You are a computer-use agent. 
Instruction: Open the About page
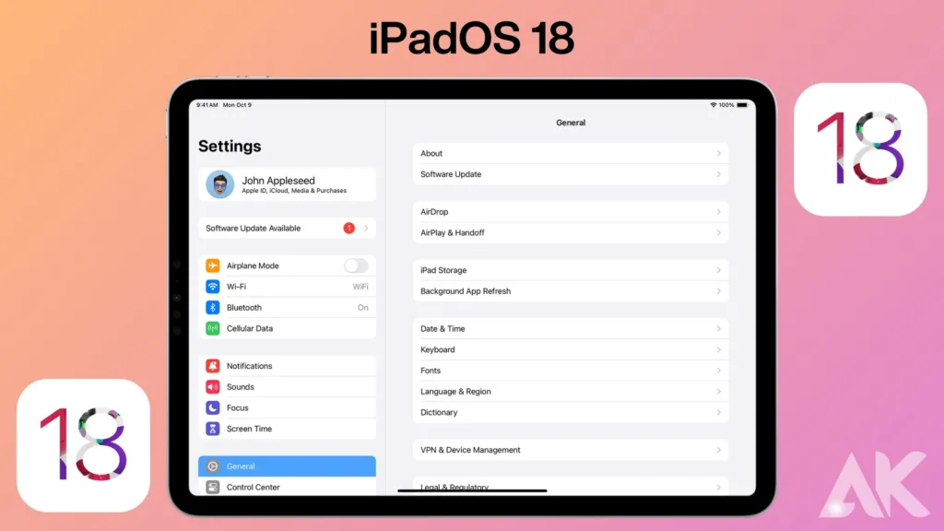[571, 154]
